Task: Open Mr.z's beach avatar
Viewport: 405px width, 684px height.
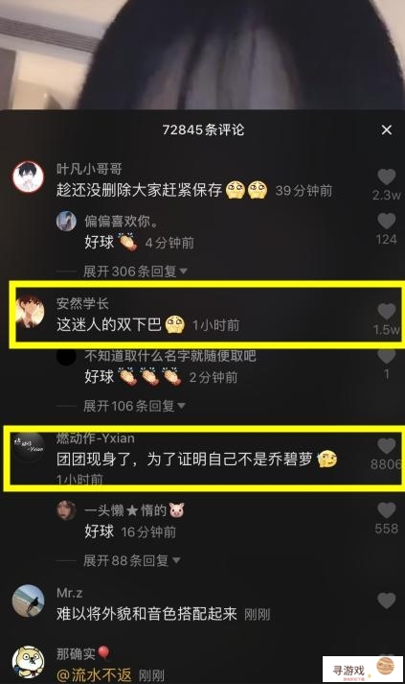Action: point(29,601)
